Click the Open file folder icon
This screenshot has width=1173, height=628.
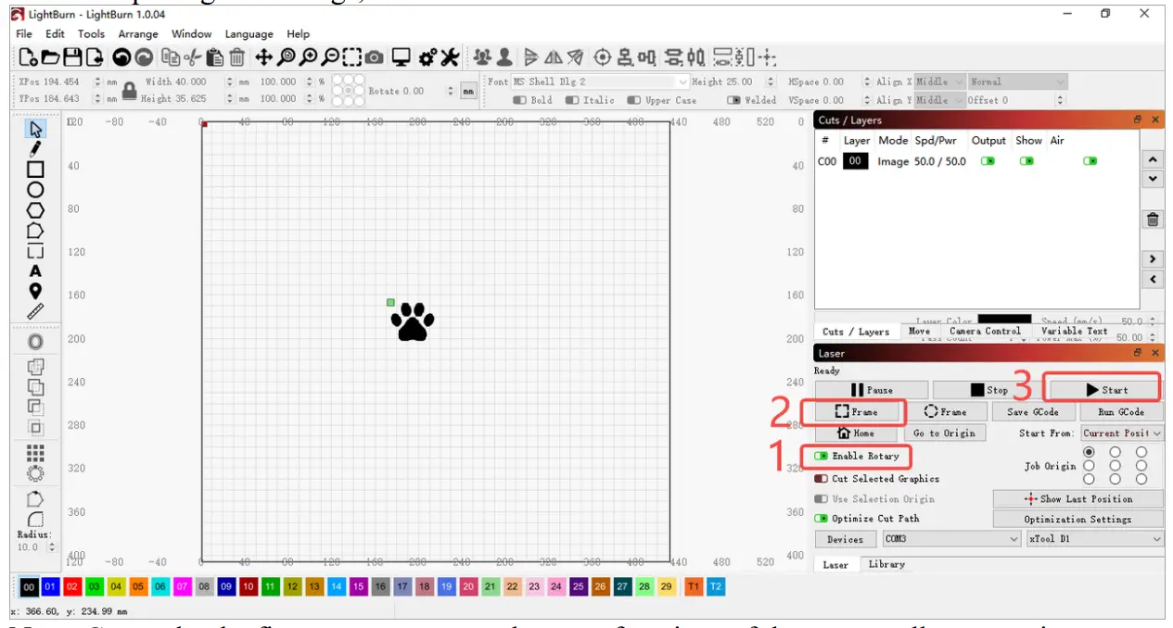[x=50, y=57]
